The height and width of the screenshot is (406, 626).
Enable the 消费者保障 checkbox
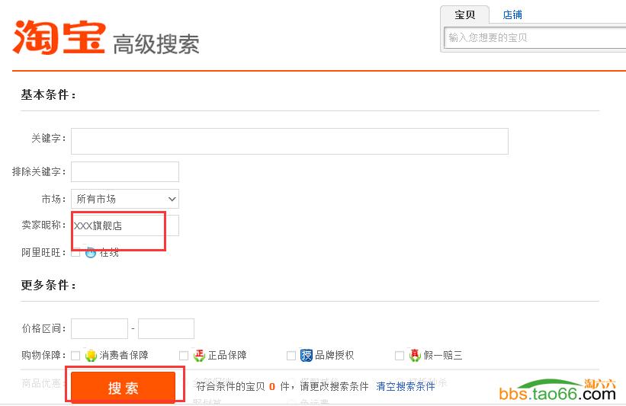[x=75, y=356]
